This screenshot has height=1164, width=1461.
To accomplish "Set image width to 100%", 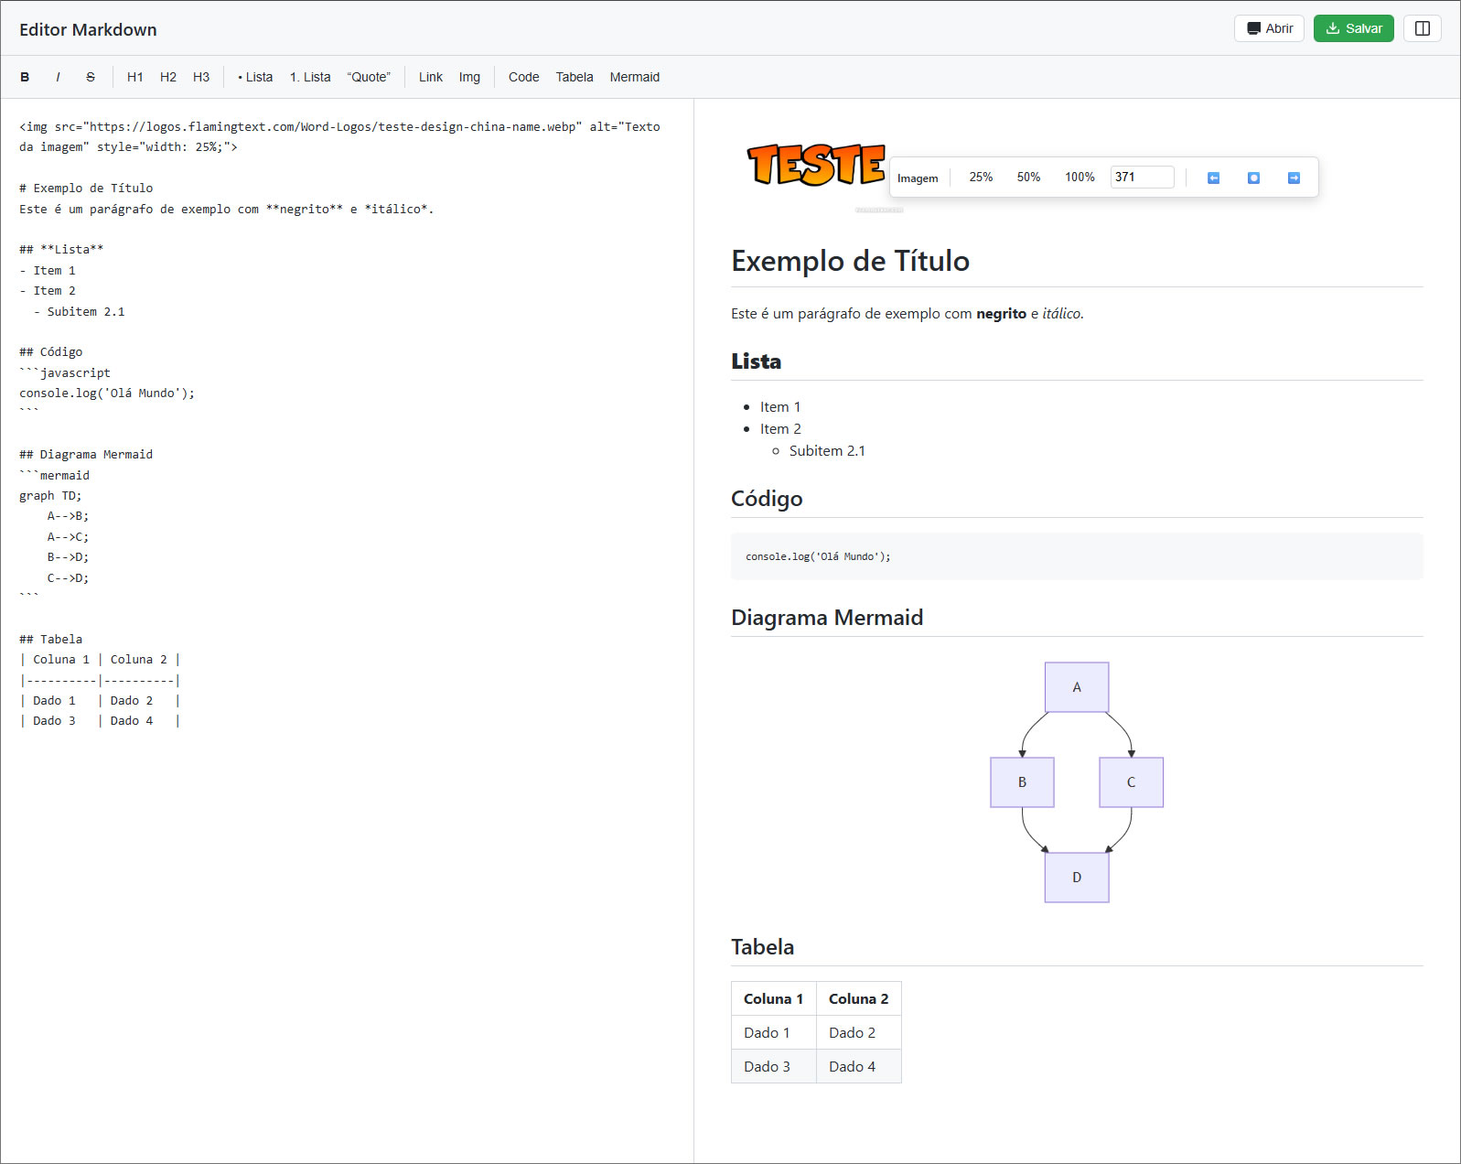I will pyautogui.click(x=1080, y=177).
